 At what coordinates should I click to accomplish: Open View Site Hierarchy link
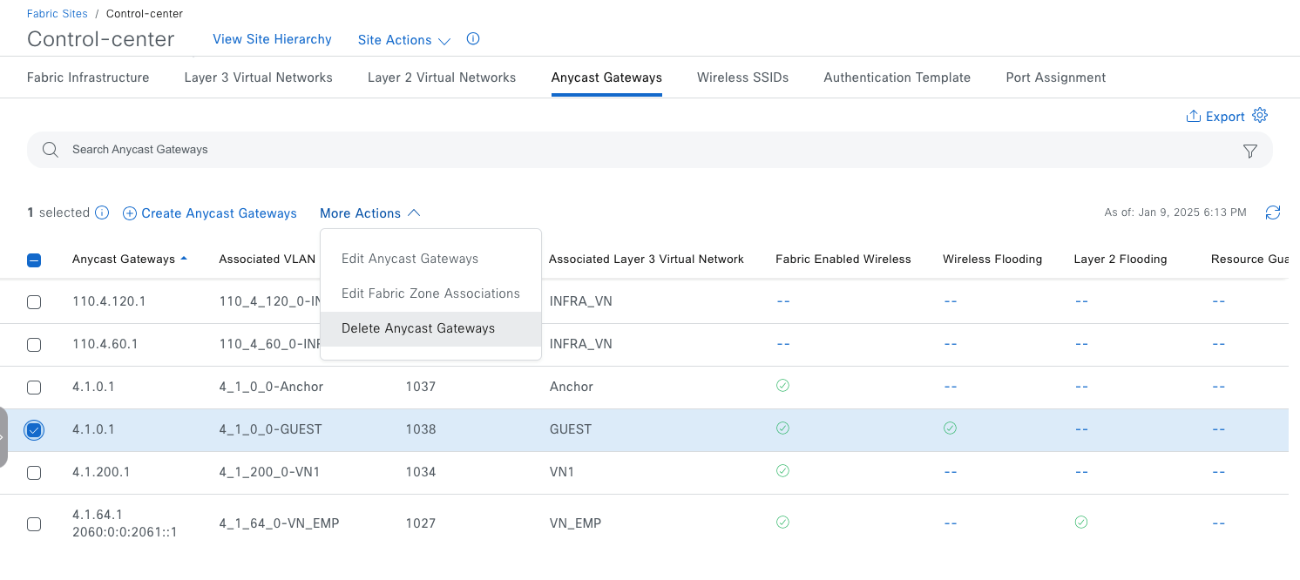click(272, 39)
